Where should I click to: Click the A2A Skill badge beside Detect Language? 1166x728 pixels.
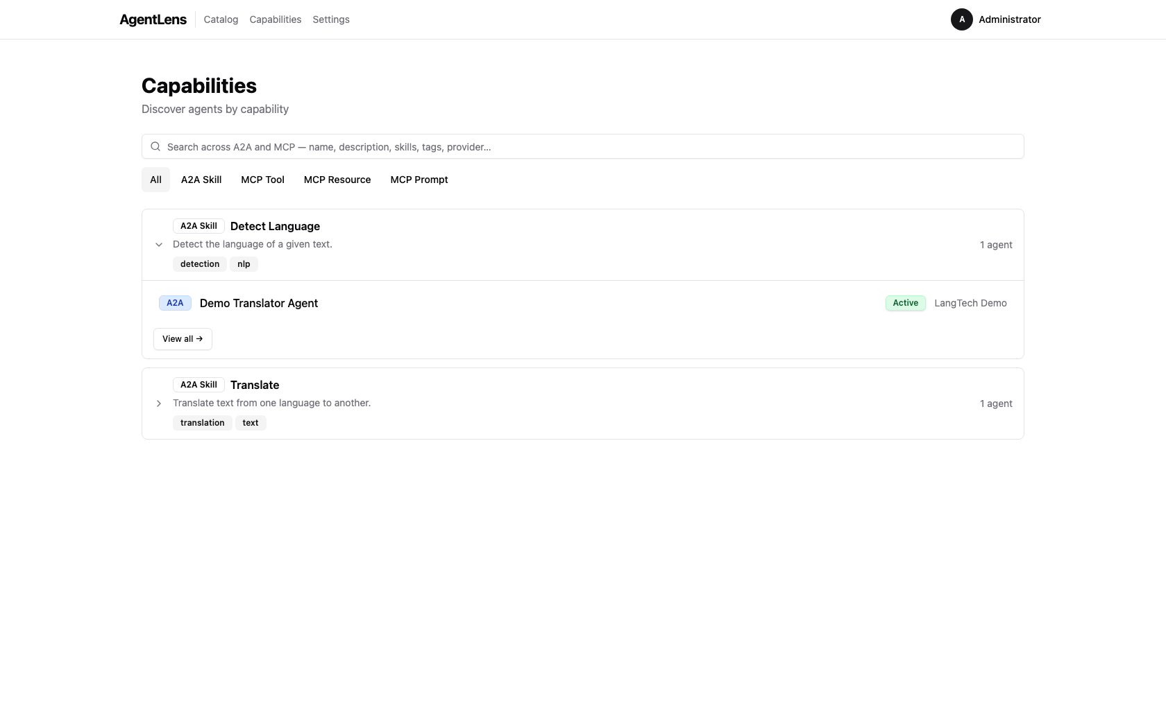click(x=198, y=225)
